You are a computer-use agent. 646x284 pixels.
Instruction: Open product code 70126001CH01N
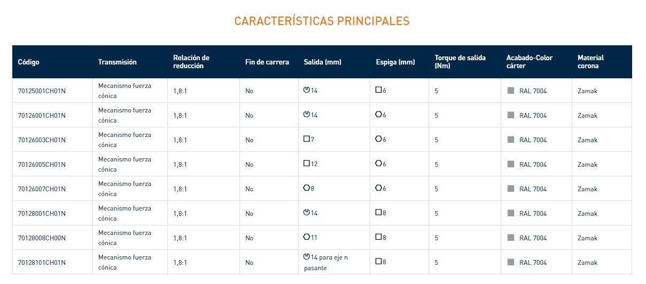[x=42, y=116]
